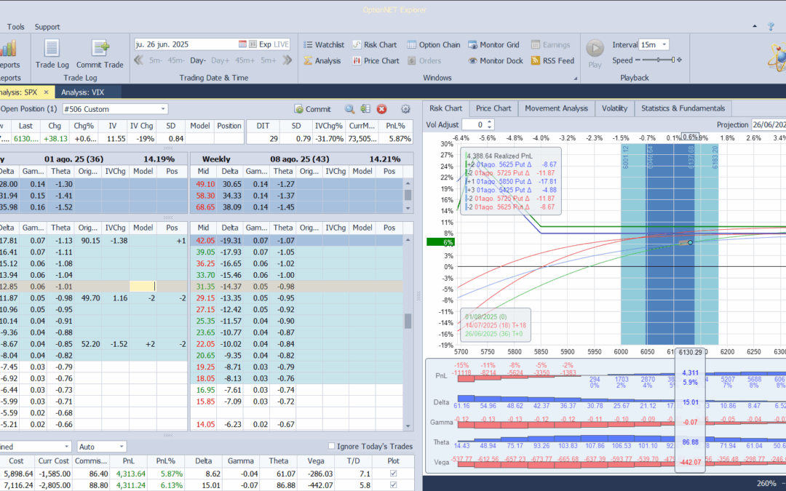Toggle Ignore Today's Trades checkbox

click(x=331, y=446)
